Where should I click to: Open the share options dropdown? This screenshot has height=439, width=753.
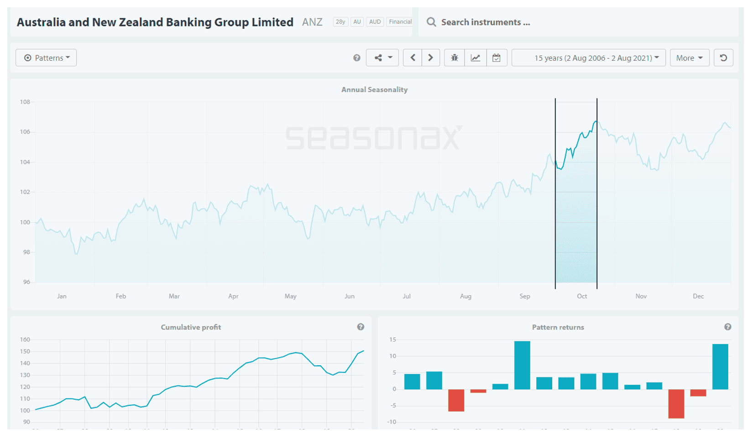click(382, 58)
